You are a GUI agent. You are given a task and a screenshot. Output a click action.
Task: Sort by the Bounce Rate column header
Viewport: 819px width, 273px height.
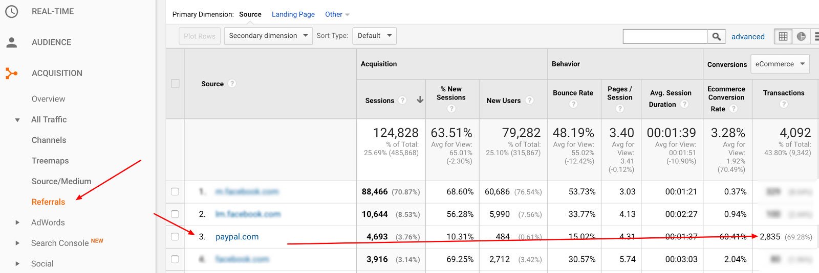[573, 93]
